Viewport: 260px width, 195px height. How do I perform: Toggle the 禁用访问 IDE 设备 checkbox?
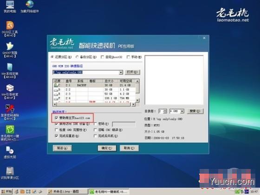click(56, 123)
